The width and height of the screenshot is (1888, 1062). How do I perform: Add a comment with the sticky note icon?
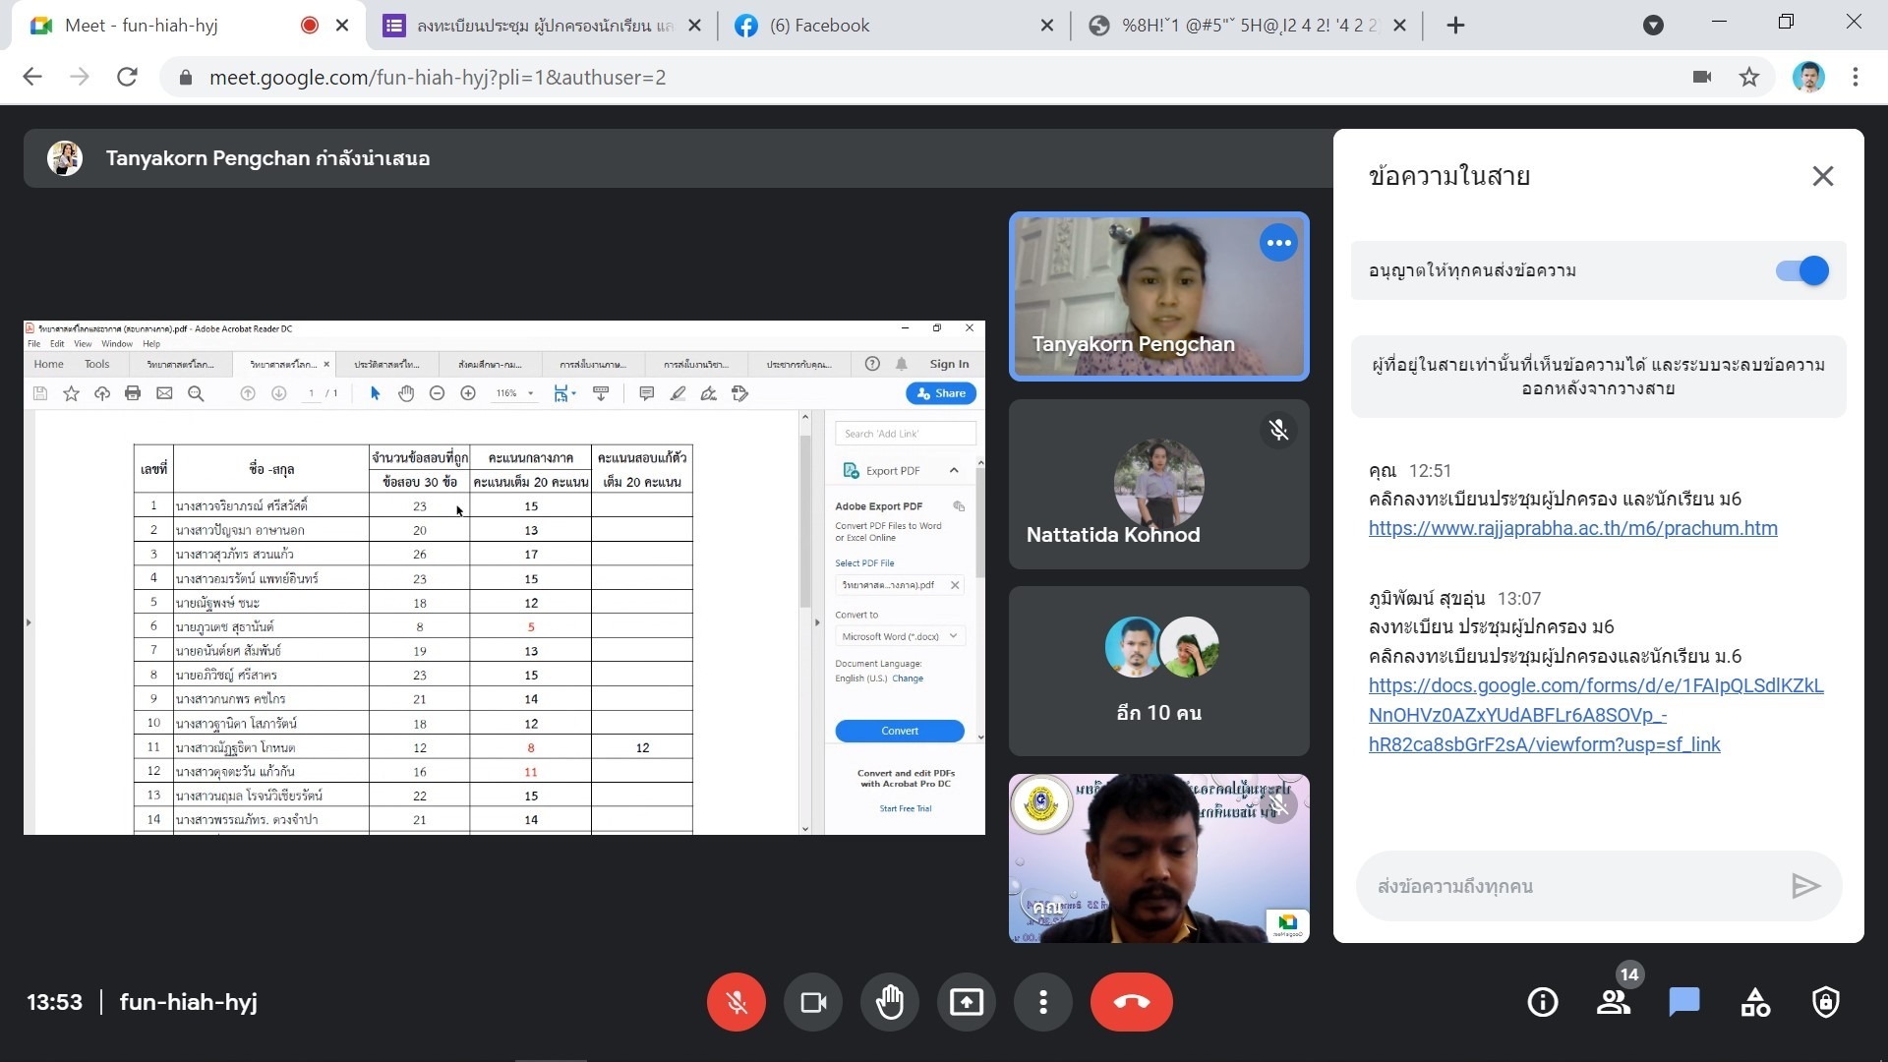[646, 393]
